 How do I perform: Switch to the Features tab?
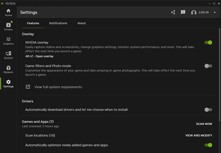(x=33, y=23)
